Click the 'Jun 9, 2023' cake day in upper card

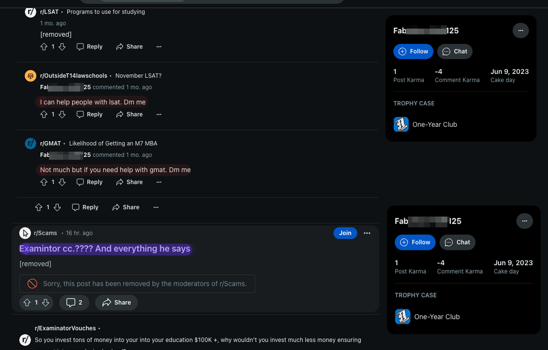point(509,72)
